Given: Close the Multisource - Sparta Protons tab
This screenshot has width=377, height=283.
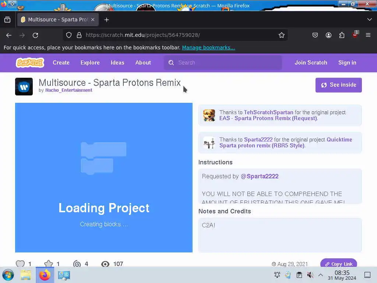Looking at the screenshot, I should [x=93, y=20].
